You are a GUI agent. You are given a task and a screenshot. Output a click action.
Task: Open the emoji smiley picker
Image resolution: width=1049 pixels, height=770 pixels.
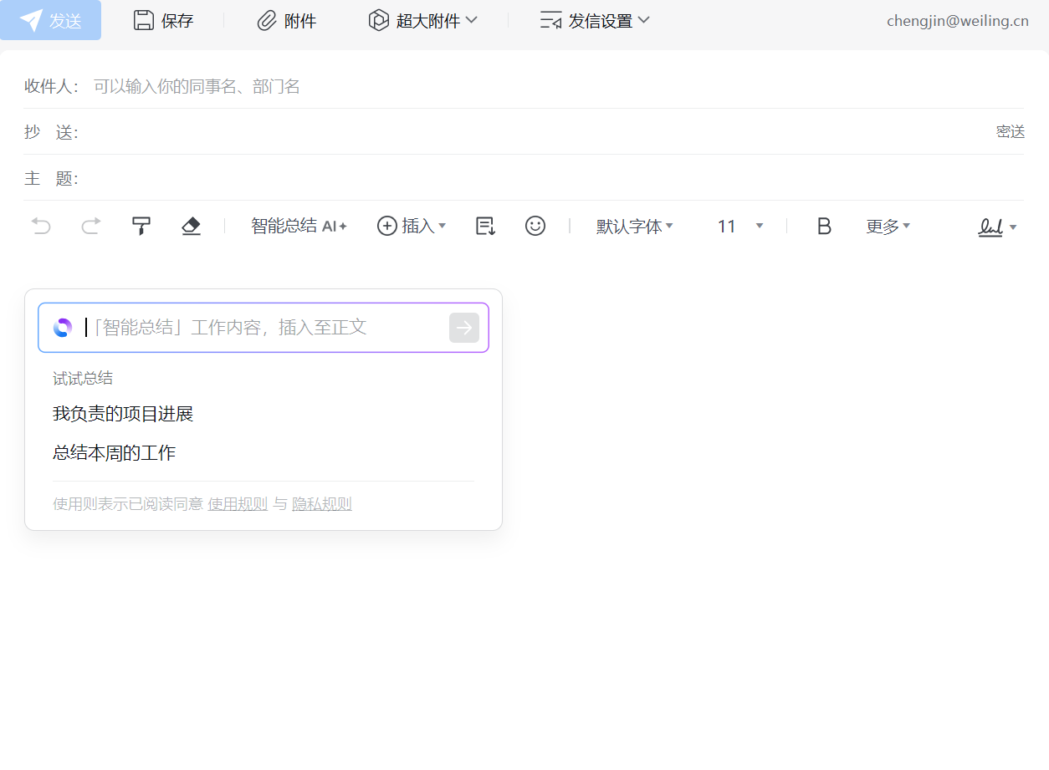535,226
